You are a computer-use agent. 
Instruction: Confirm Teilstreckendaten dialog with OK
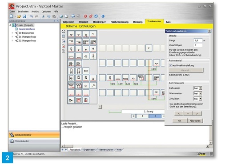(x=180, y=121)
